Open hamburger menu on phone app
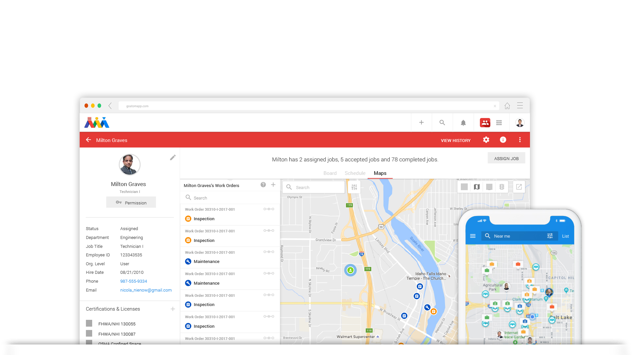Image resolution: width=632 pixels, height=355 pixels. pyautogui.click(x=473, y=236)
